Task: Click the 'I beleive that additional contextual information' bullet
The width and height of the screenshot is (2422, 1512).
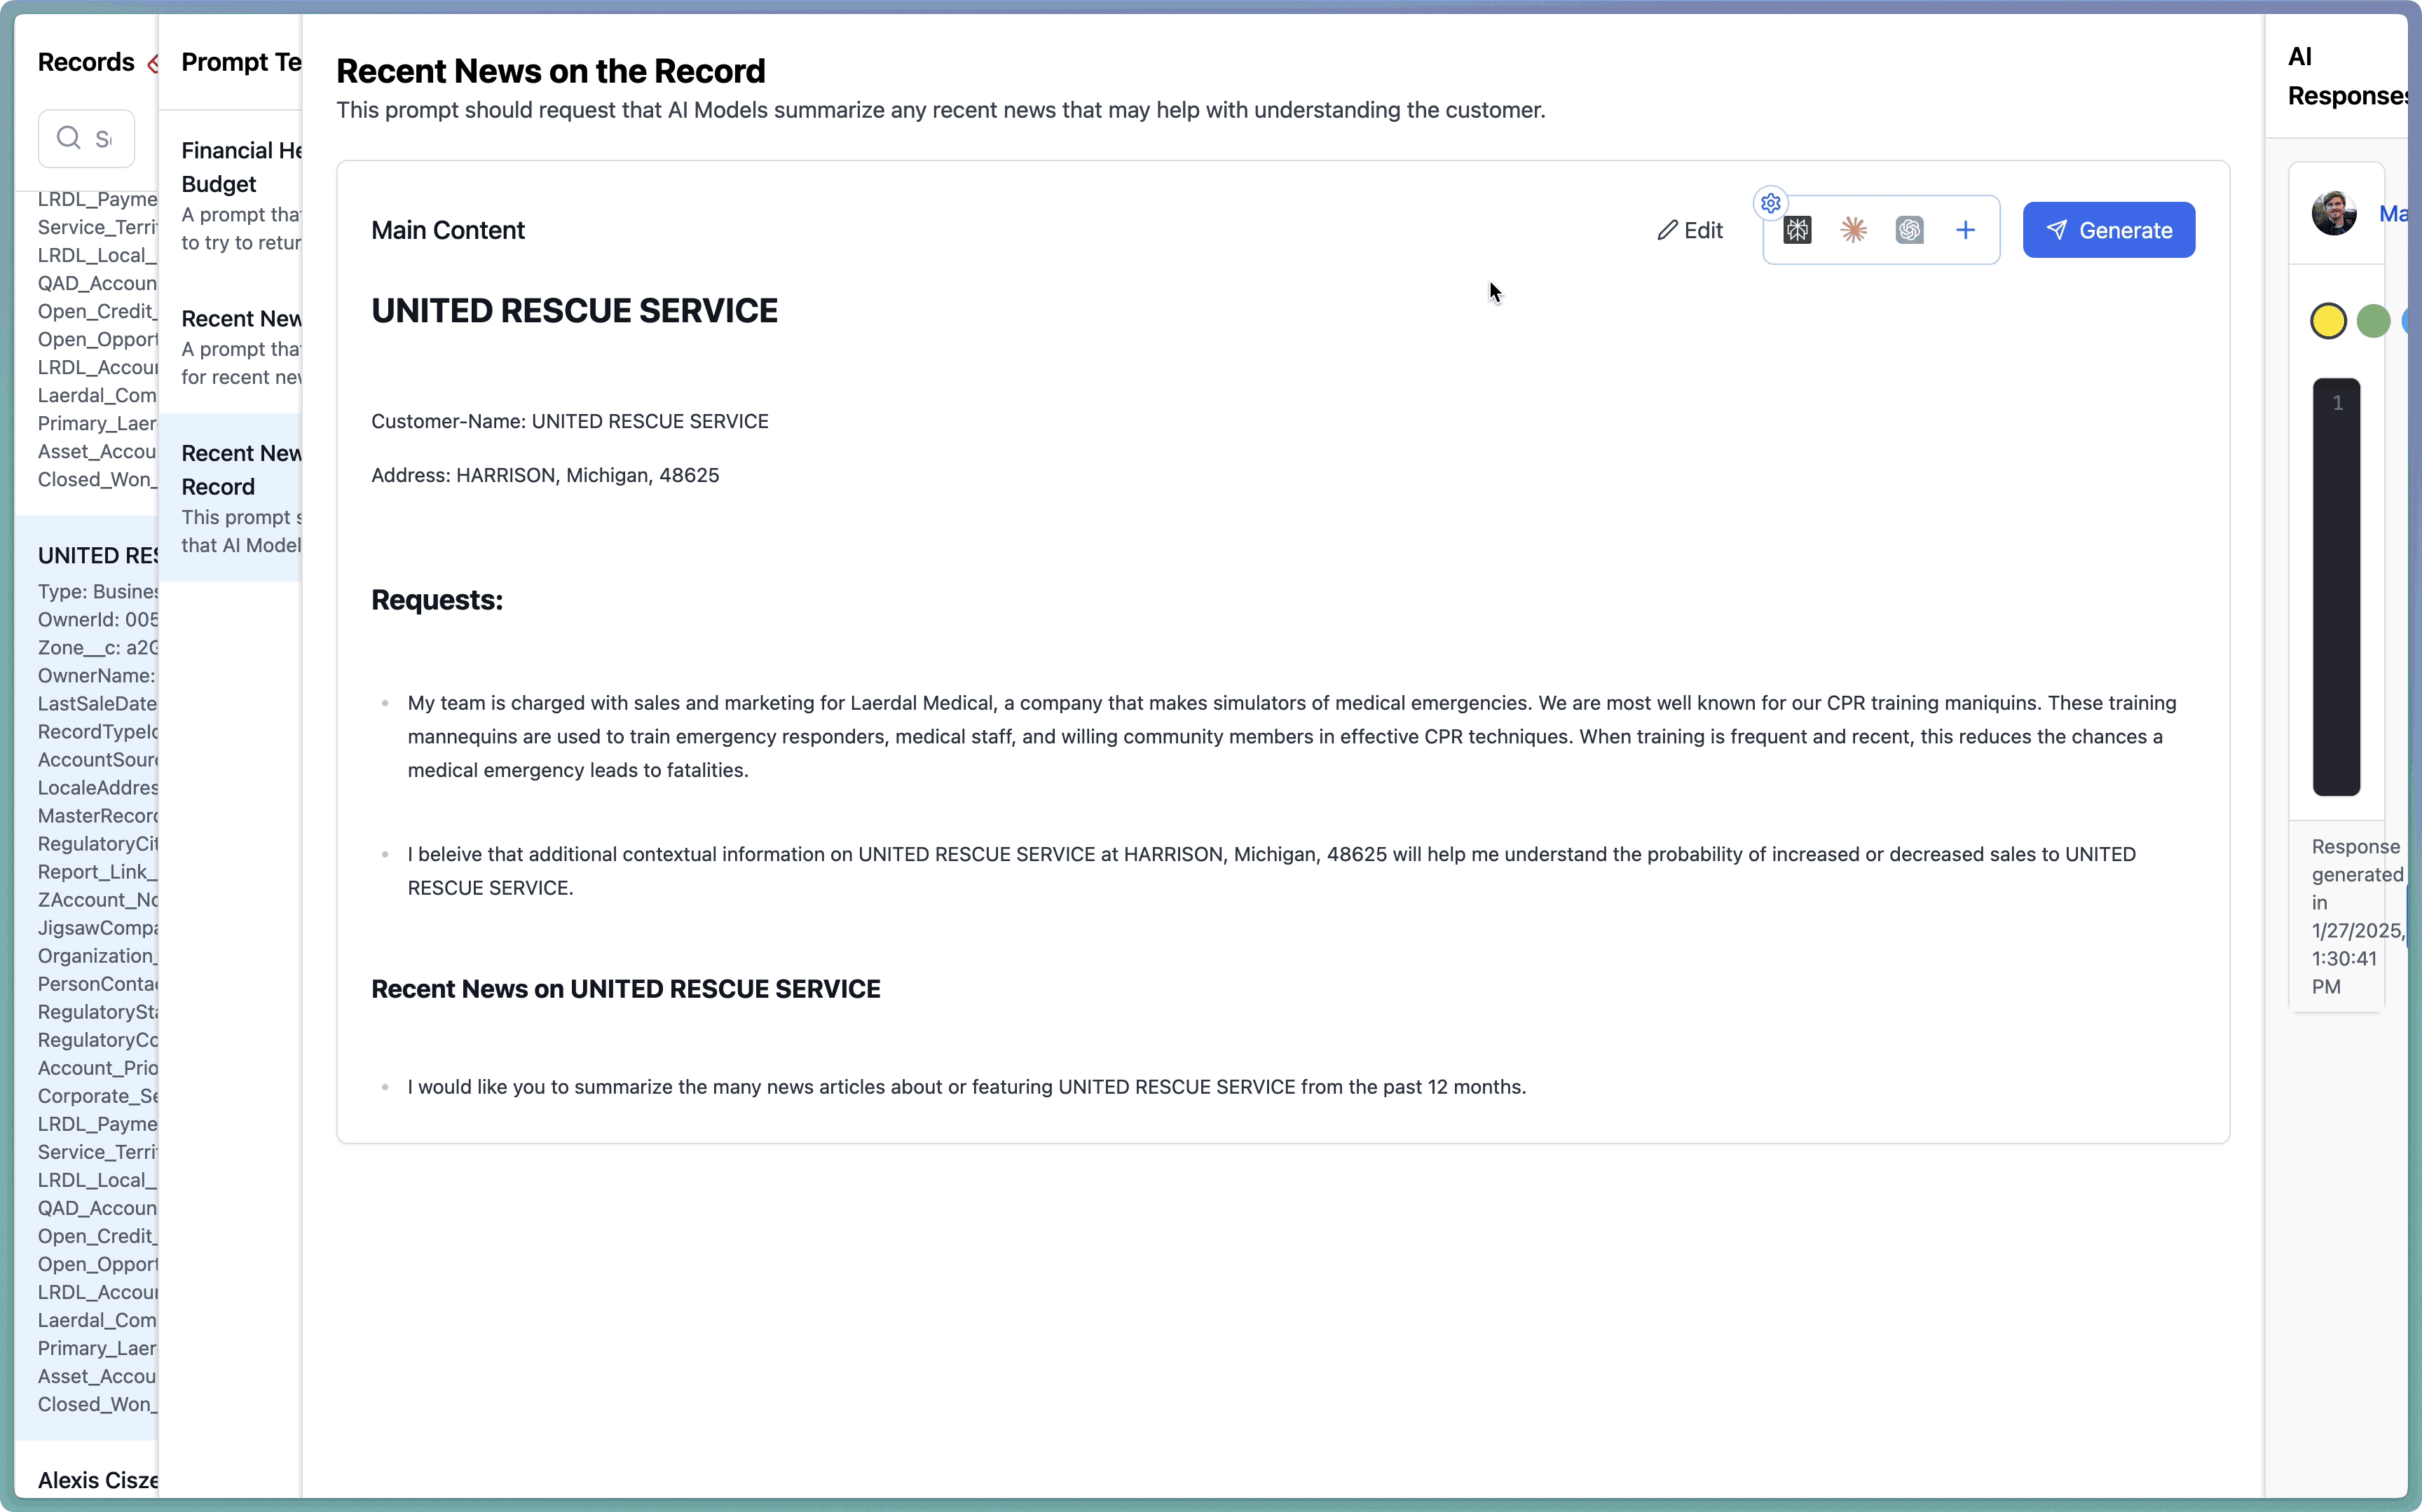Action: (x=1271, y=871)
